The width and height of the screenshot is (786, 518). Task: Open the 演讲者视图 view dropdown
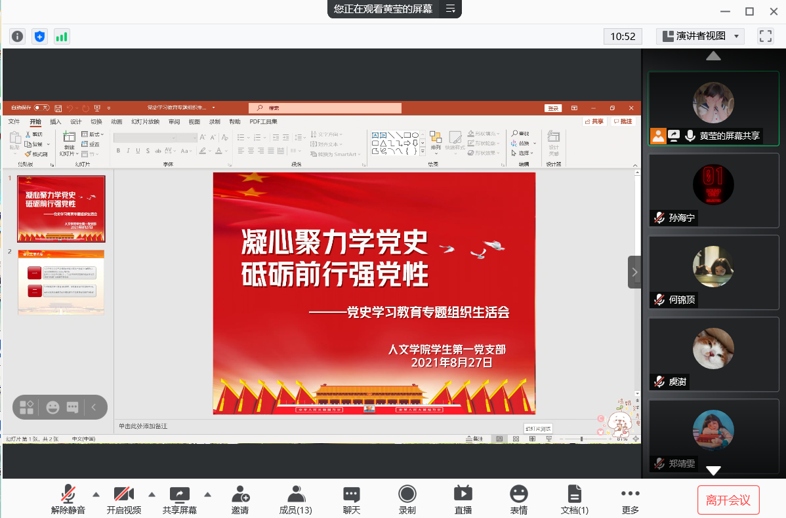coord(700,36)
